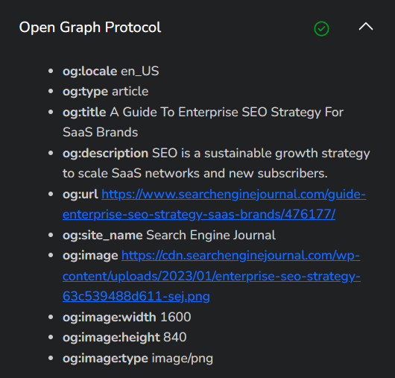This screenshot has height=378, width=395.
Task: Click the 'enterprise-seo-strategy-saas-brands/476177/' link line
Action: pos(199,215)
